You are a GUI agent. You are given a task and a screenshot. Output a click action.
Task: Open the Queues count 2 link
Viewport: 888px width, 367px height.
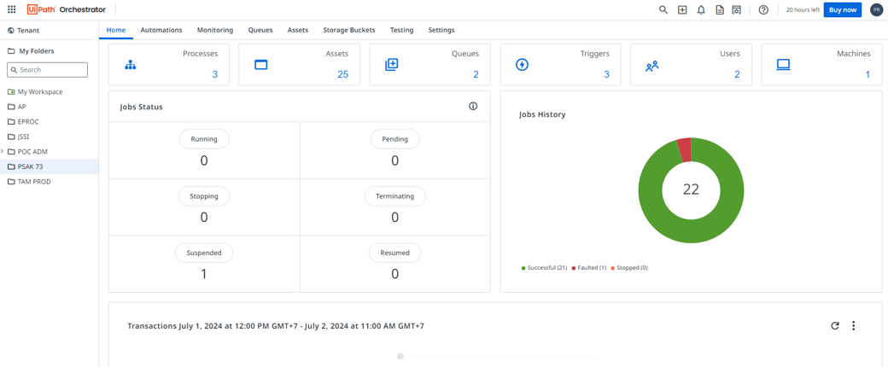476,74
